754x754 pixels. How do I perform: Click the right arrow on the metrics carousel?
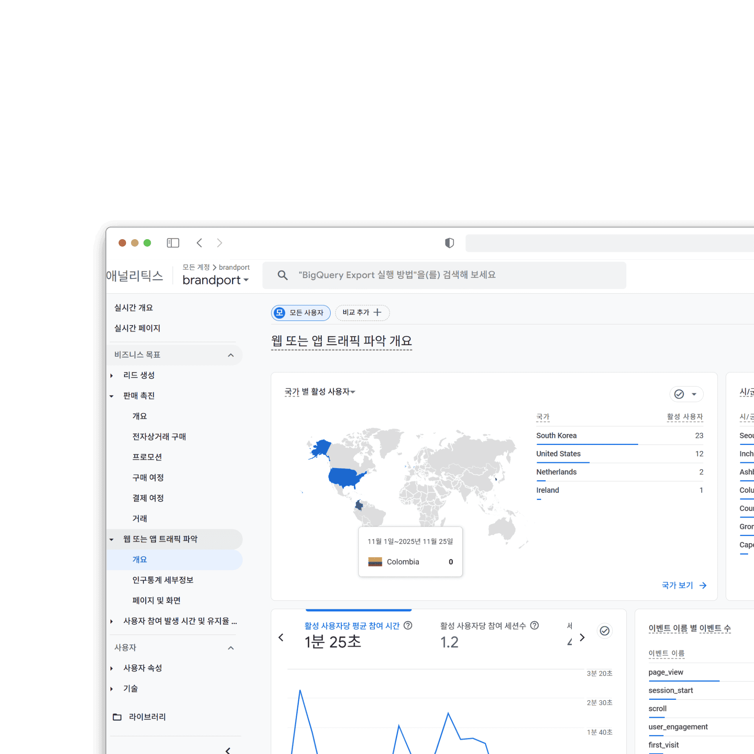coord(582,638)
